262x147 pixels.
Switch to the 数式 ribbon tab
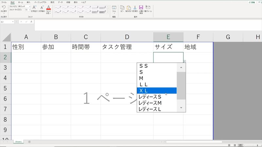coord(52,2)
